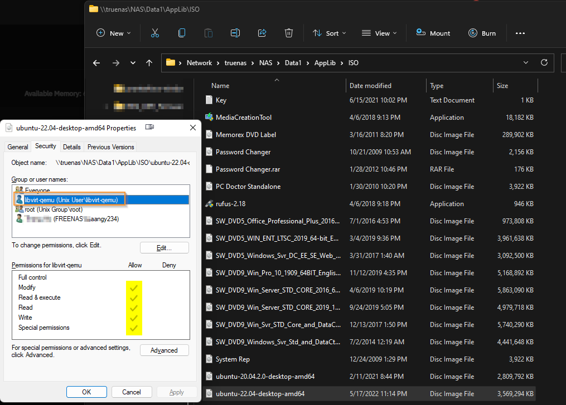The width and height of the screenshot is (566, 405).
Task: Click the Cut scissors icon in toolbar
Action: click(x=155, y=33)
